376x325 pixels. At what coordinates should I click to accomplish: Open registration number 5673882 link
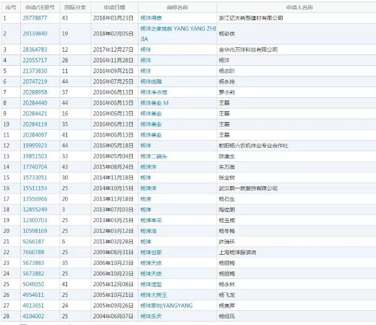pyautogui.click(x=33, y=273)
